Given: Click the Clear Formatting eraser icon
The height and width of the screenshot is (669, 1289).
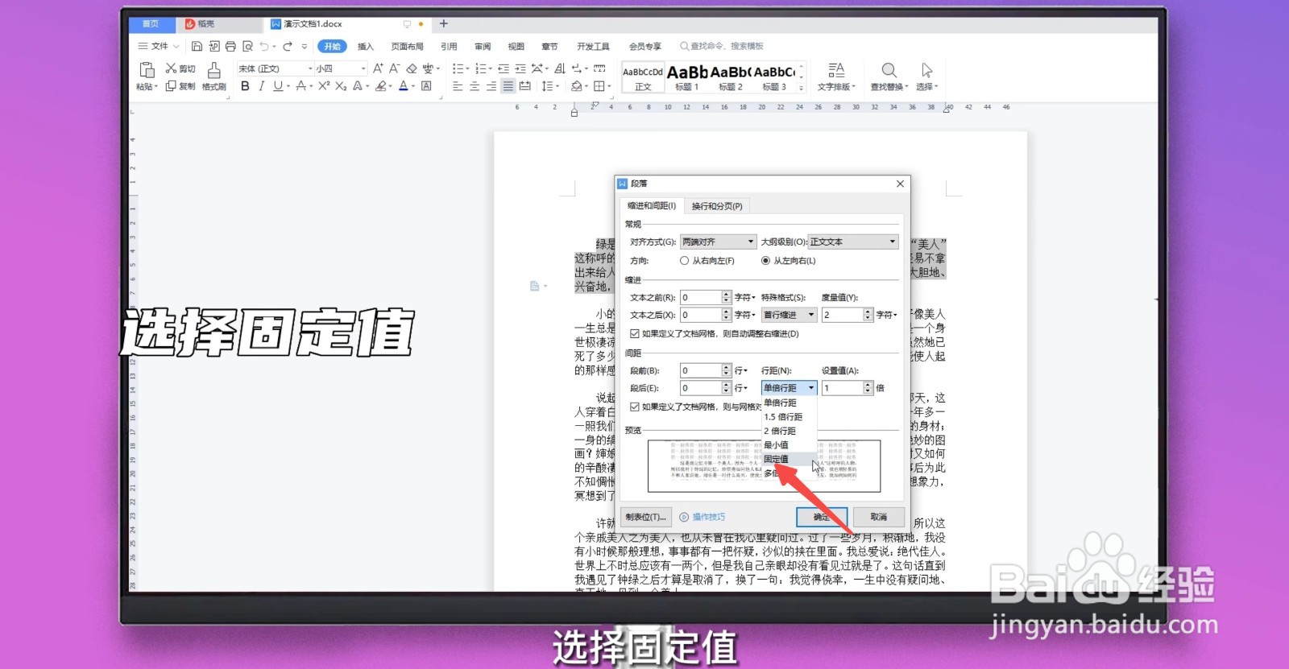Looking at the screenshot, I should (x=412, y=68).
